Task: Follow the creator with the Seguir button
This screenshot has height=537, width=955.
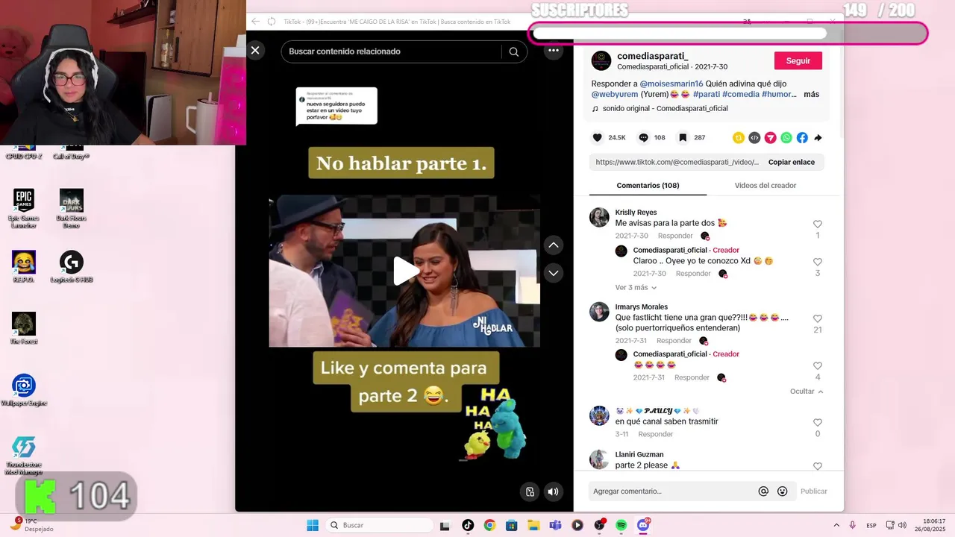Action: (x=798, y=61)
